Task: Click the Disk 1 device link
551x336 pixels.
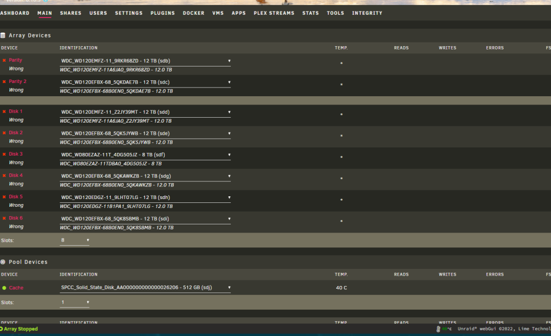Action: [15, 112]
